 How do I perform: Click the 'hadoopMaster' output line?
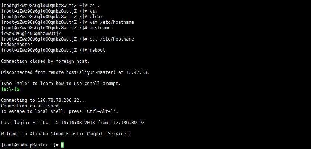(16, 45)
